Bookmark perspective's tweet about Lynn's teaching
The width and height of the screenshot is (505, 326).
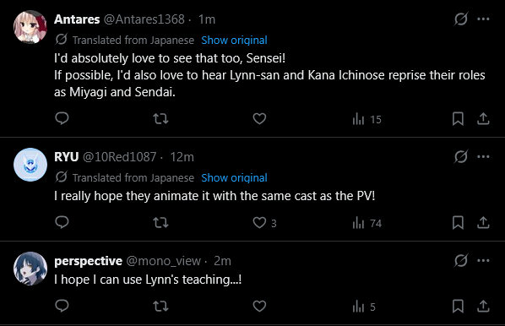458,306
